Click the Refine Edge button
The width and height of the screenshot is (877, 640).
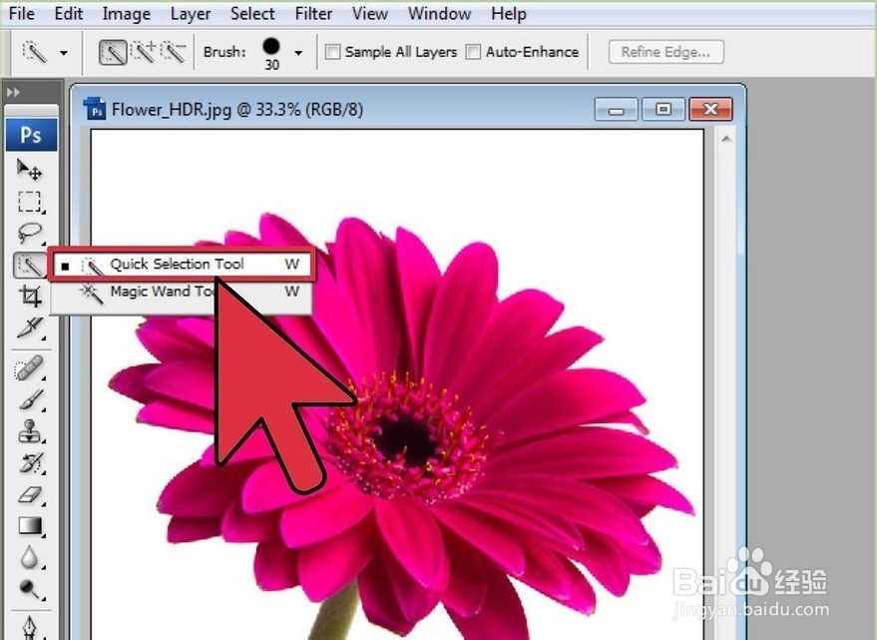click(x=665, y=52)
